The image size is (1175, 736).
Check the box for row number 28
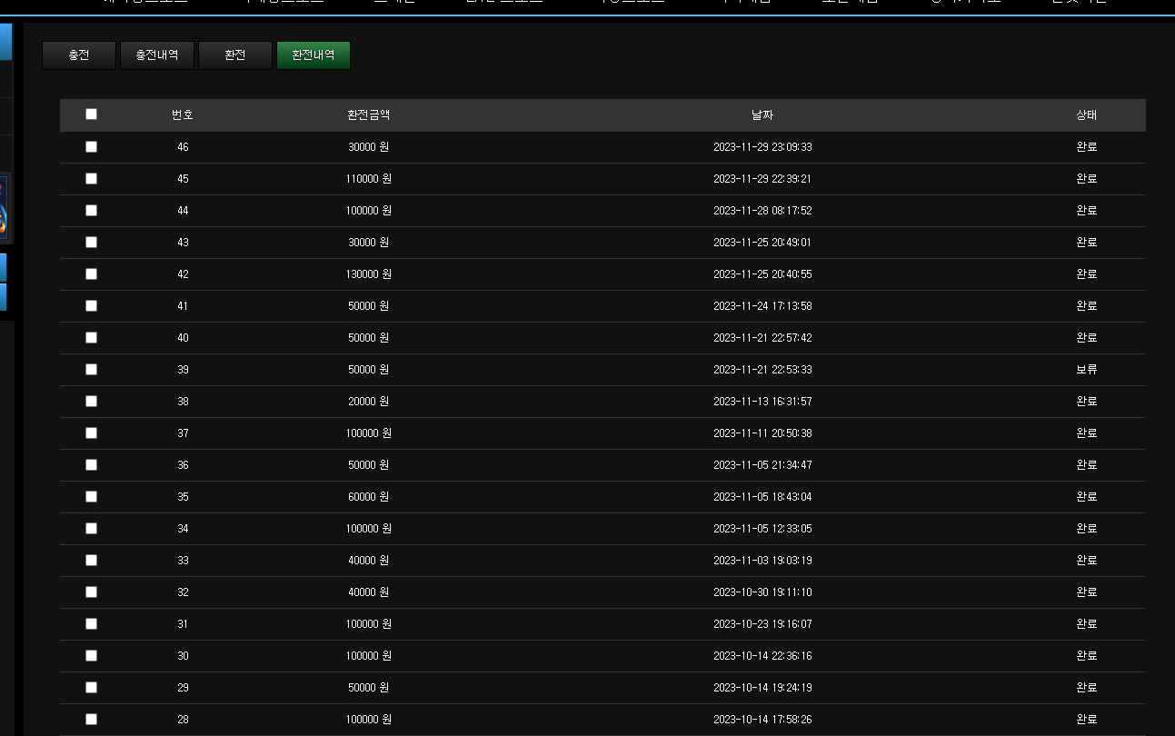(91, 720)
